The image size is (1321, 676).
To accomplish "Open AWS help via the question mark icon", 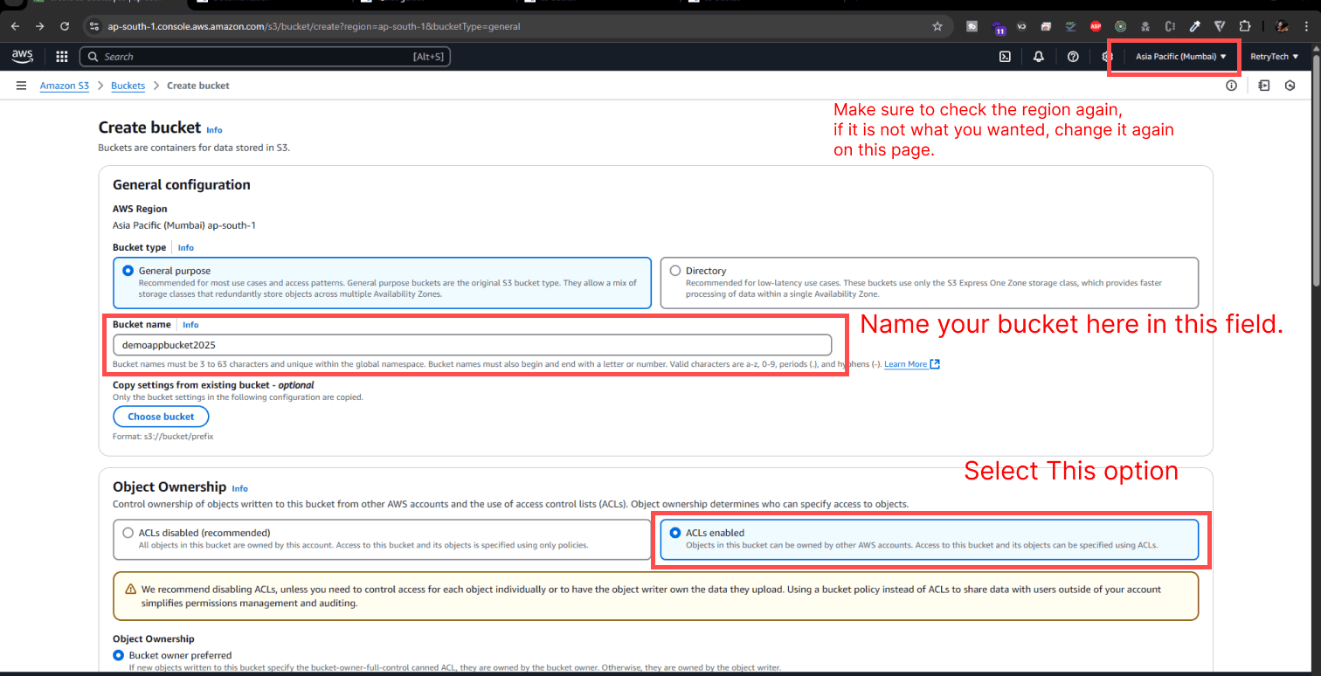I will [x=1073, y=56].
